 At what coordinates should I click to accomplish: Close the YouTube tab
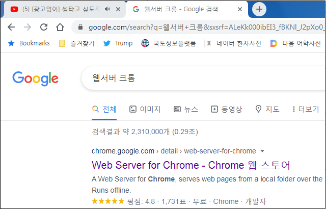tap(118, 9)
